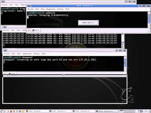The image size is (151, 113).
Task: Open Bookmarks menu in dnsspoof window
Action: click(x=27, y=54)
